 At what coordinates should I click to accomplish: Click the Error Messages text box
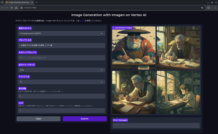point(156,126)
